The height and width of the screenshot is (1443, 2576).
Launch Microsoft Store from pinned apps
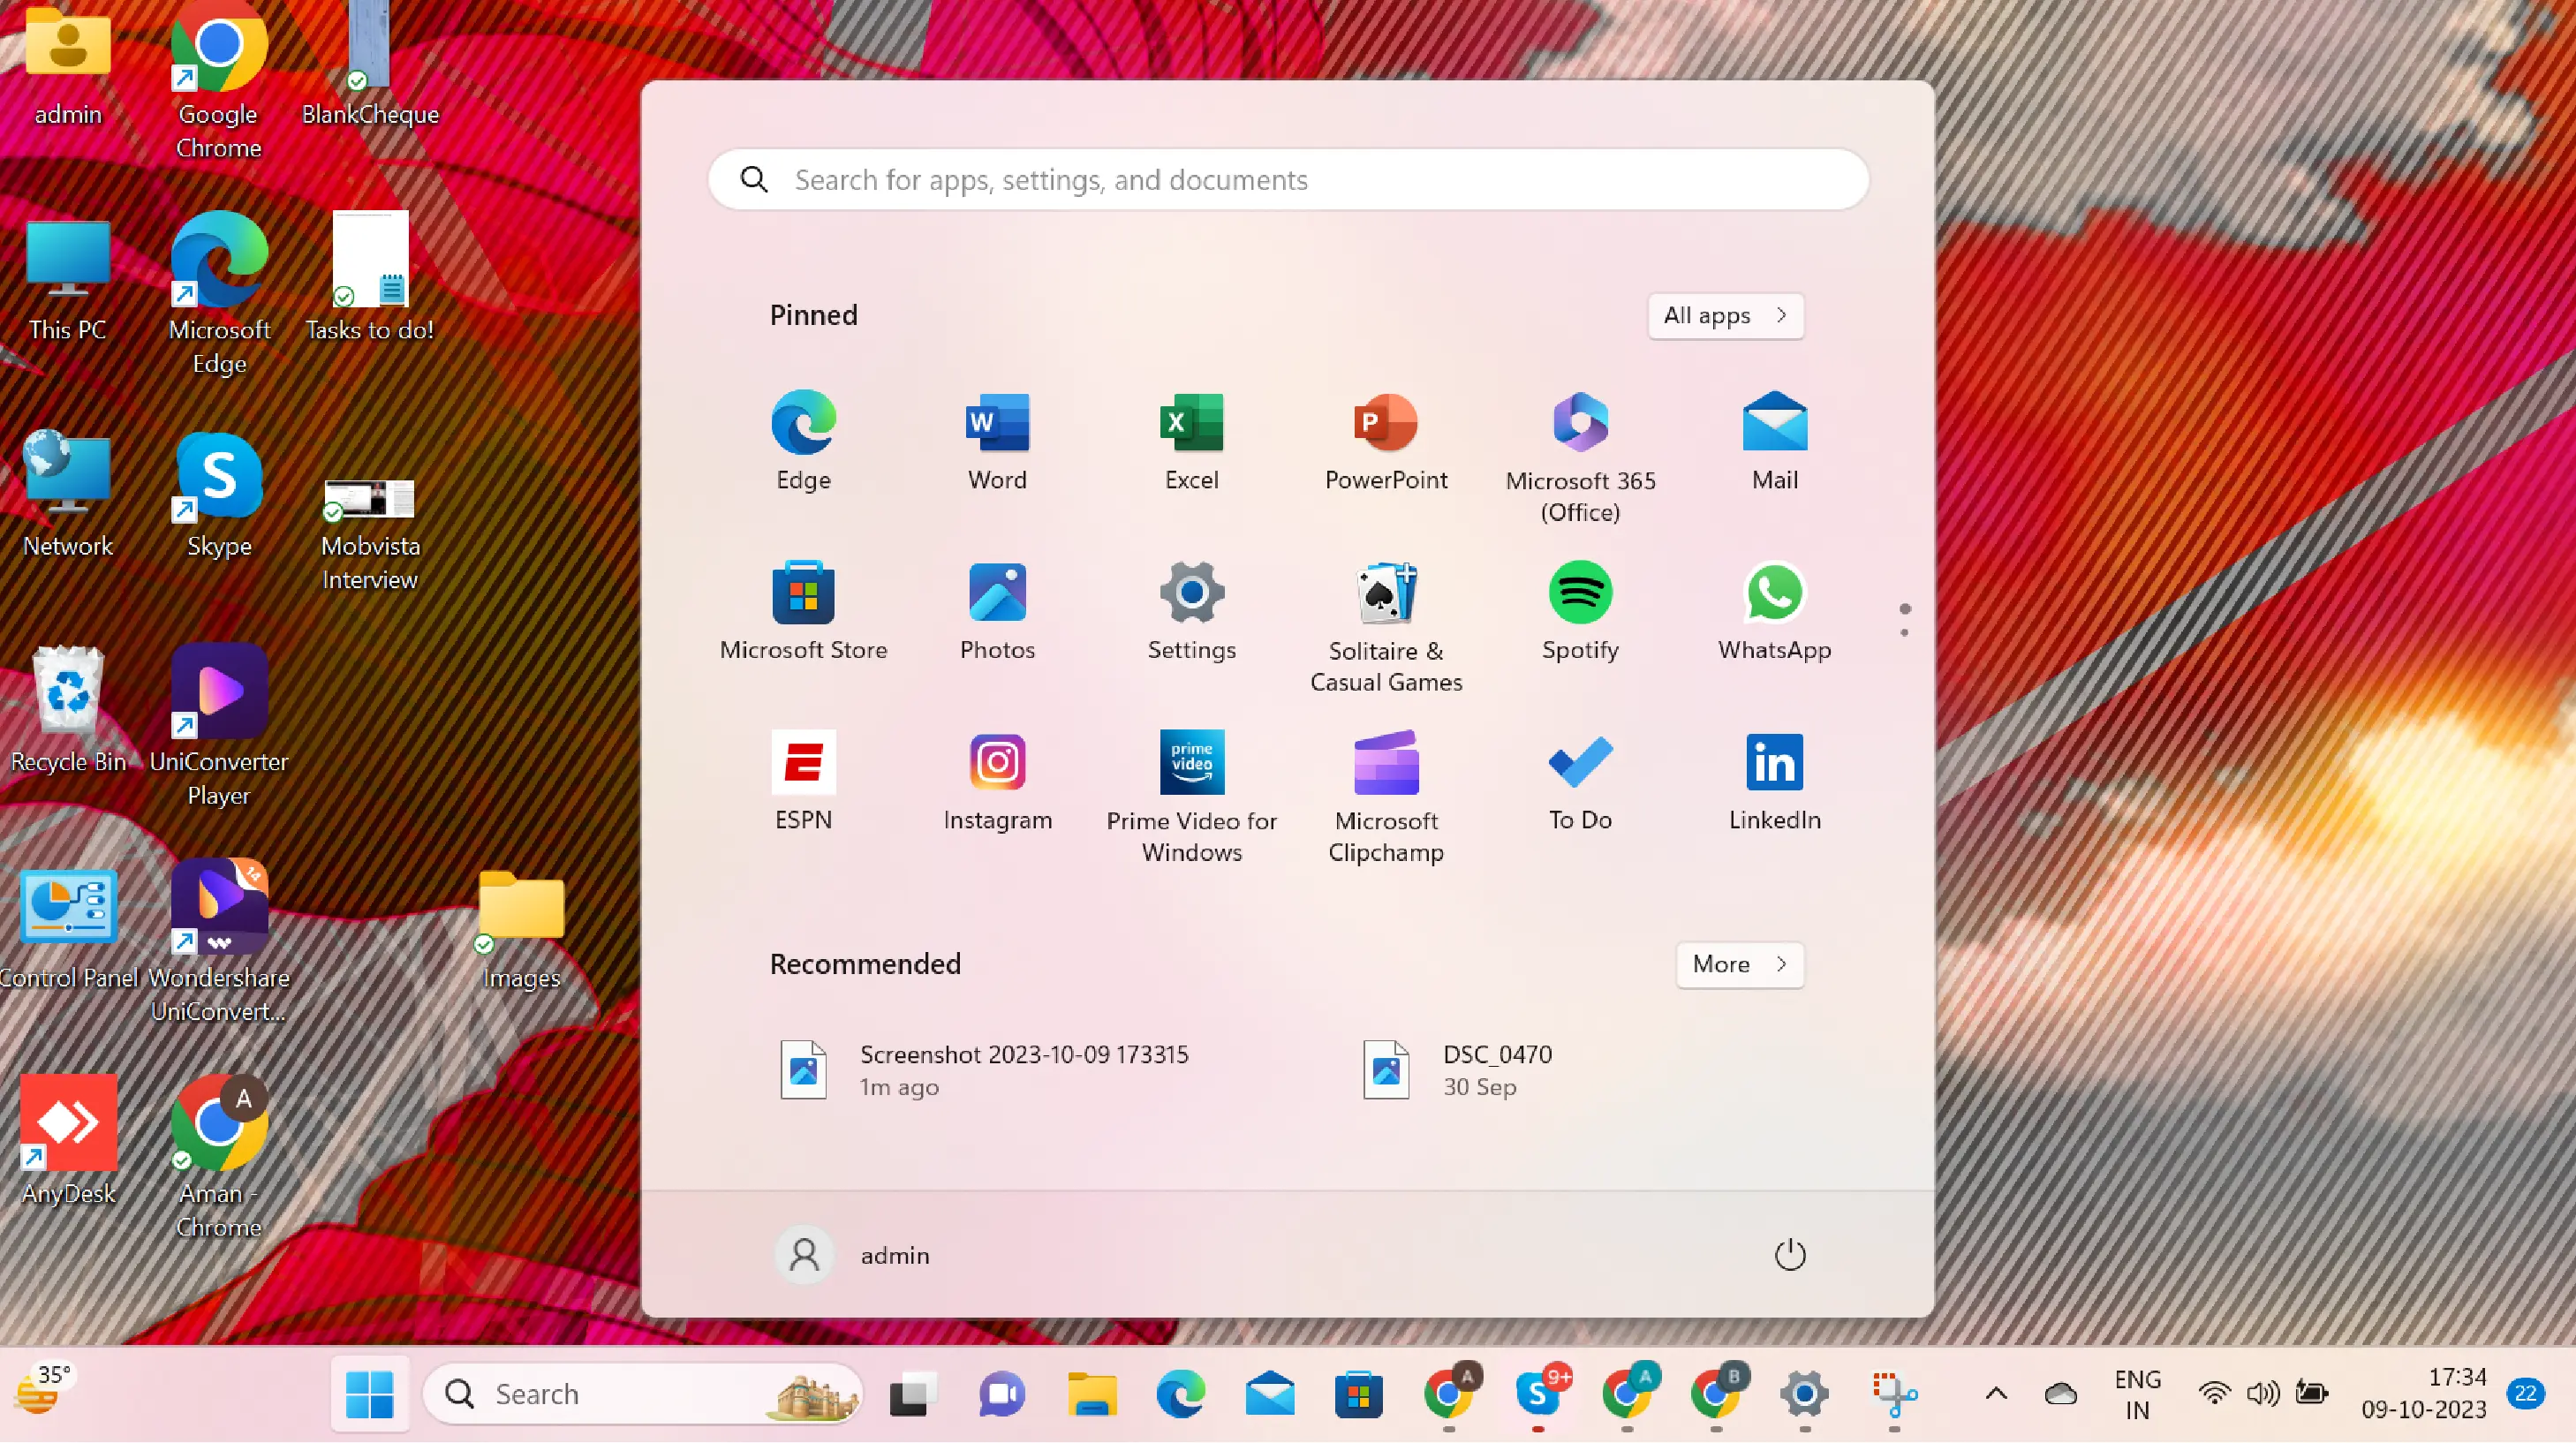[x=803, y=611]
